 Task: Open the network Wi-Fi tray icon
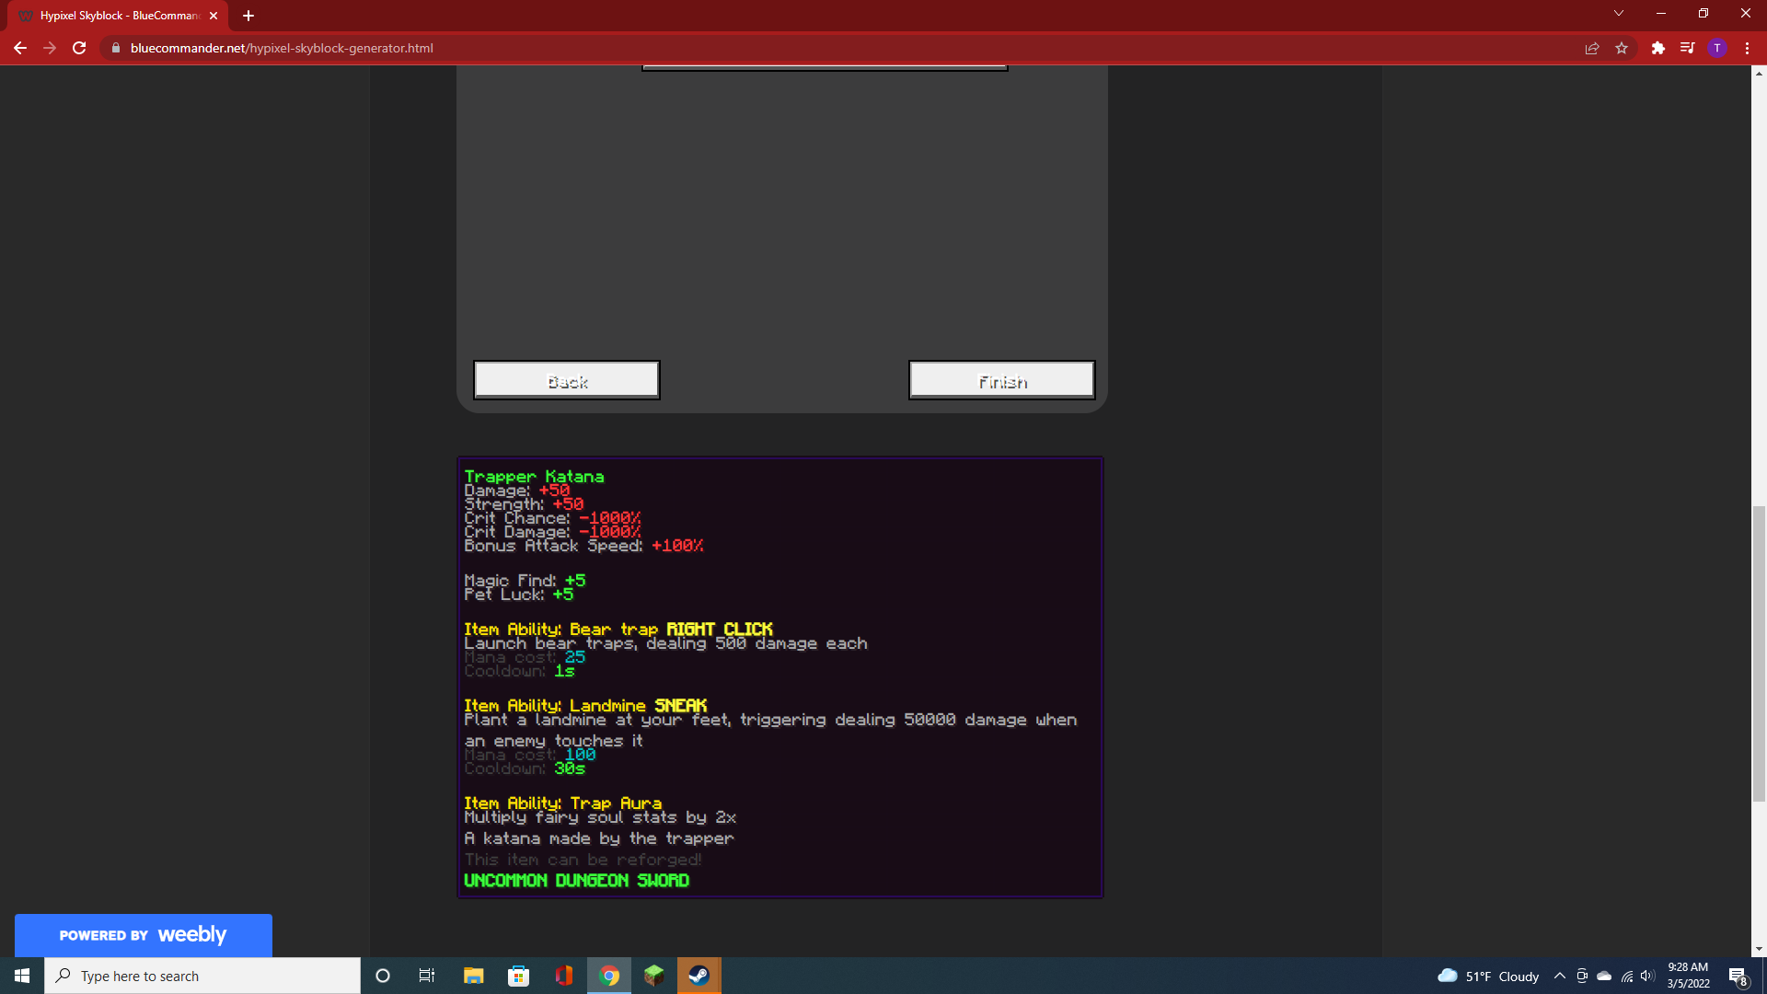1627,976
